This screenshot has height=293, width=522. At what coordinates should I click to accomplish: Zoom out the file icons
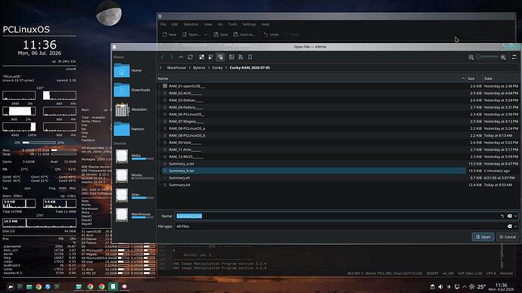[x=471, y=57]
